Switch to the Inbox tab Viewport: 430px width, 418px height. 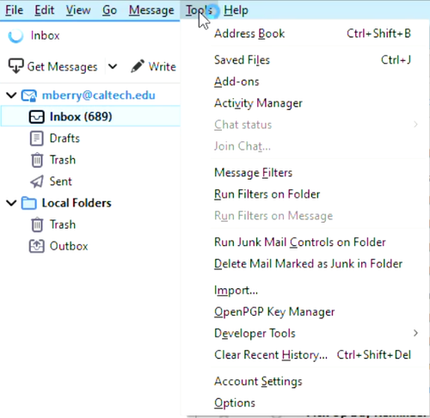[x=46, y=36]
